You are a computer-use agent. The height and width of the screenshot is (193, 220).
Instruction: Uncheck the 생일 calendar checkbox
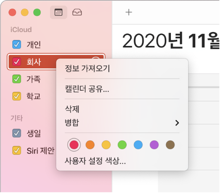tap(17, 133)
